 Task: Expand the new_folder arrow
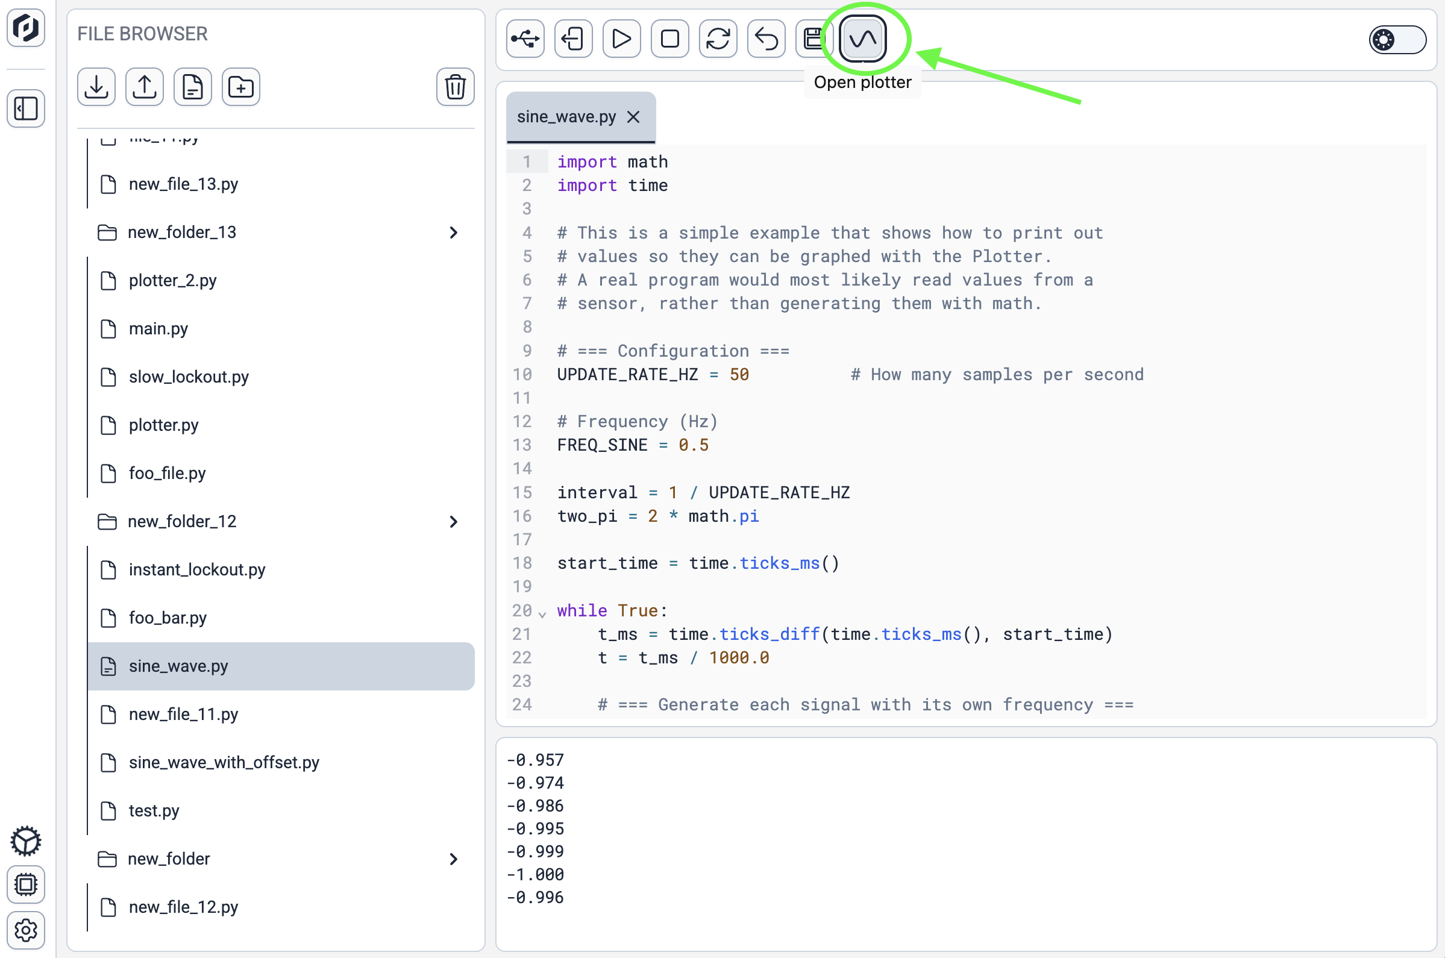click(453, 859)
